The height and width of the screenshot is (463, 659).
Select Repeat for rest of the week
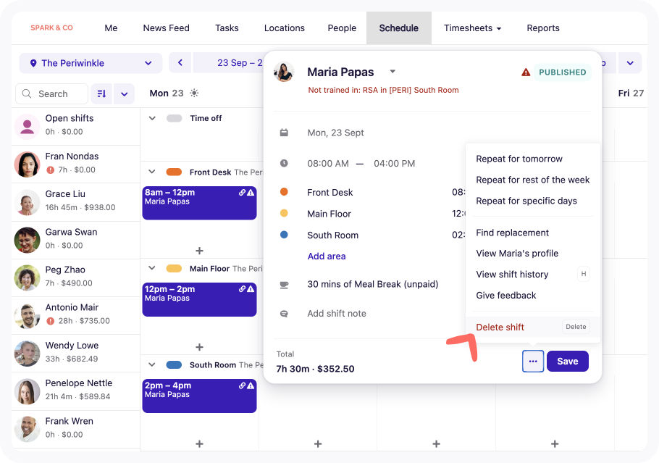pos(532,180)
